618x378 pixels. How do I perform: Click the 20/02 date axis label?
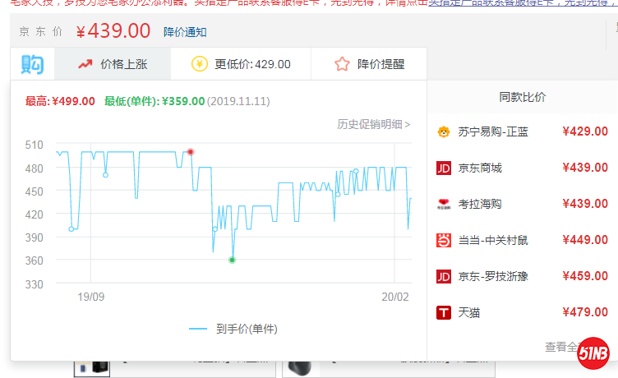(395, 297)
